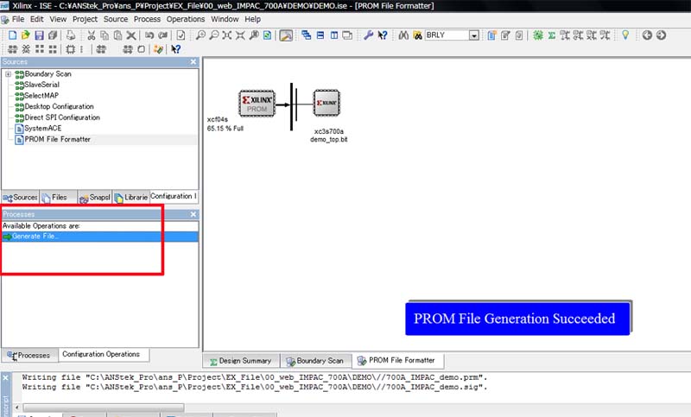
Task: Open the Source menu
Action: tap(116, 19)
